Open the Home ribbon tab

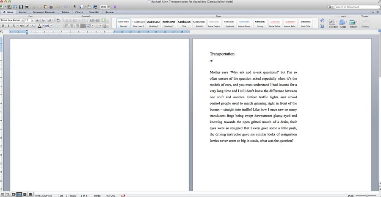coord(8,12)
